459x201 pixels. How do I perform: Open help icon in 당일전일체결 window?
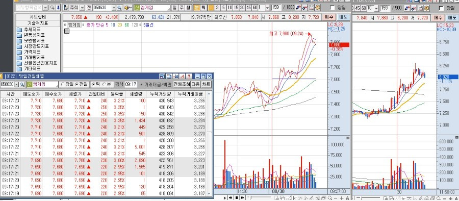coord(189,76)
